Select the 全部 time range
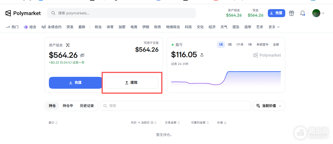 pos(276,44)
